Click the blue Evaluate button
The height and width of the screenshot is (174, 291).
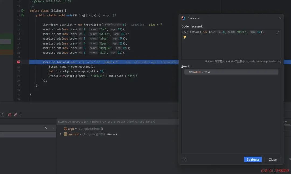[253, 159]
